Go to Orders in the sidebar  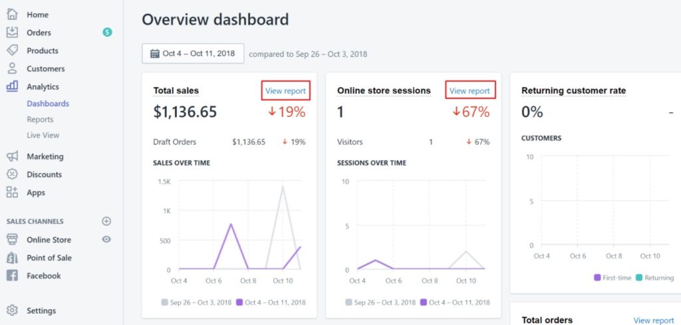pos(39,33)
